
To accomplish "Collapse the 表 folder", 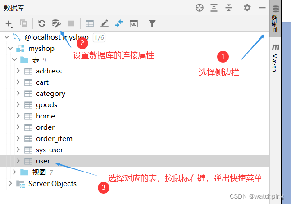I will (14, 60).
